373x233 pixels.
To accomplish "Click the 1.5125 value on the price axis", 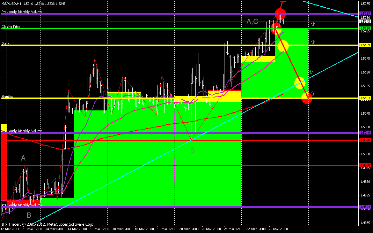I will tap(365, 86).
